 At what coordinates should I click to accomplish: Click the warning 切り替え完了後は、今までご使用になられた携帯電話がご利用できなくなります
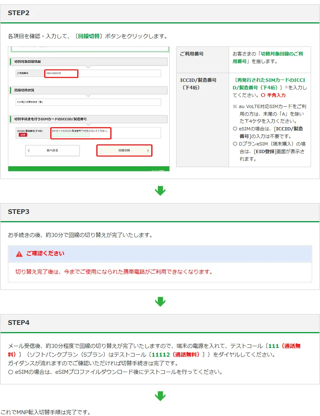tap(114, 272)
